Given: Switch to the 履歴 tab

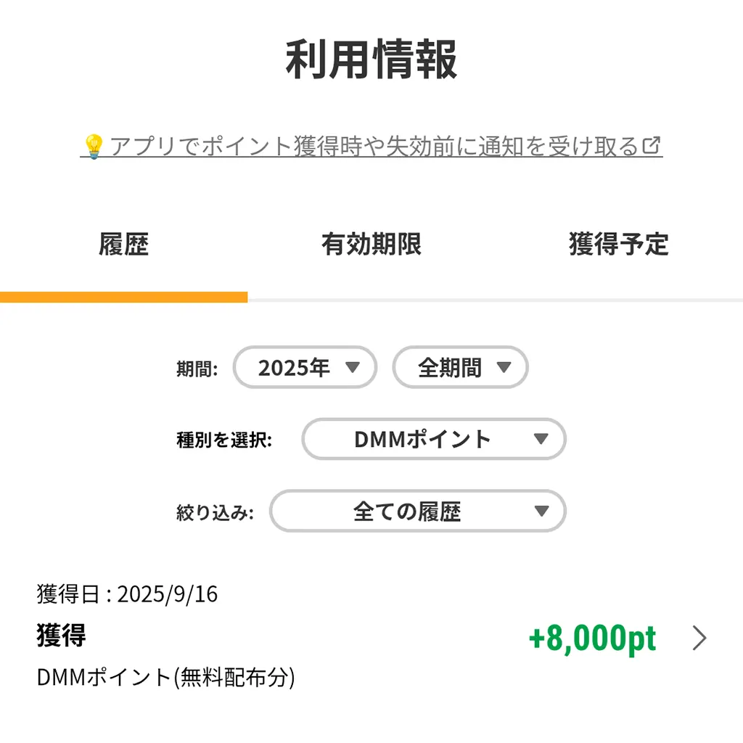Looking at the screenshot, I should tap(123, 245).
